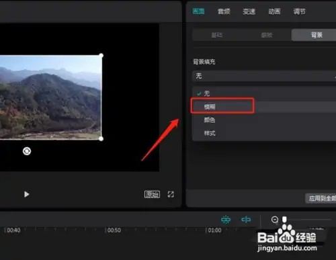Click the rotate handle below the clip
Screen dimensions: 336x260
tap(27, 151)
